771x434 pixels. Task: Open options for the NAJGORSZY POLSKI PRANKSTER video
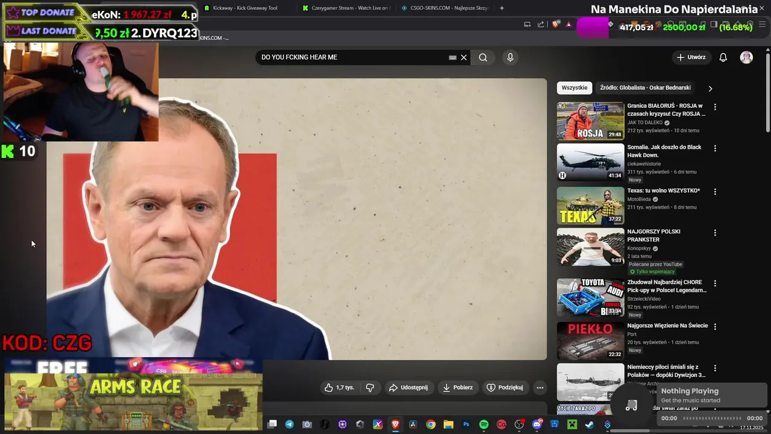tap(715, 233)
